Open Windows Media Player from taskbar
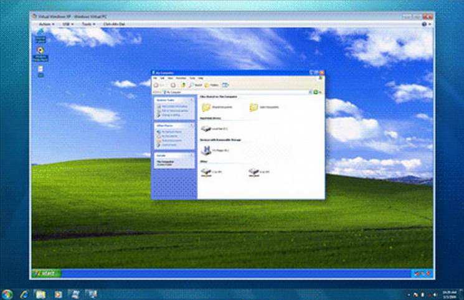This screenshot has height=300, width=464. [x=58, y=294]
